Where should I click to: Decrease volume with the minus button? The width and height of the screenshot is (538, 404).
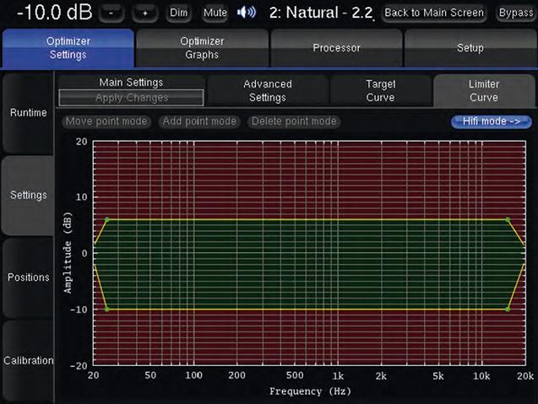point(116,13)
